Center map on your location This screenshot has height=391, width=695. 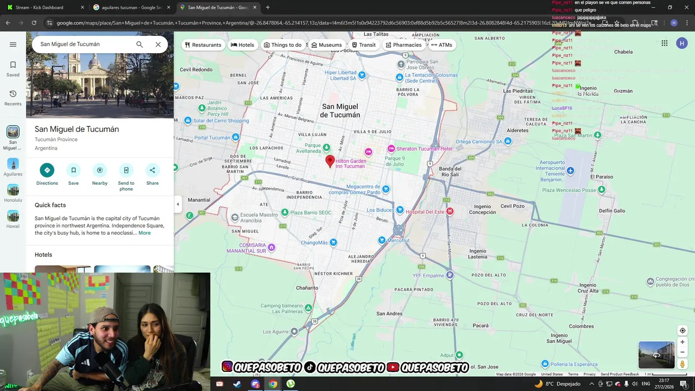pos(683,331)
